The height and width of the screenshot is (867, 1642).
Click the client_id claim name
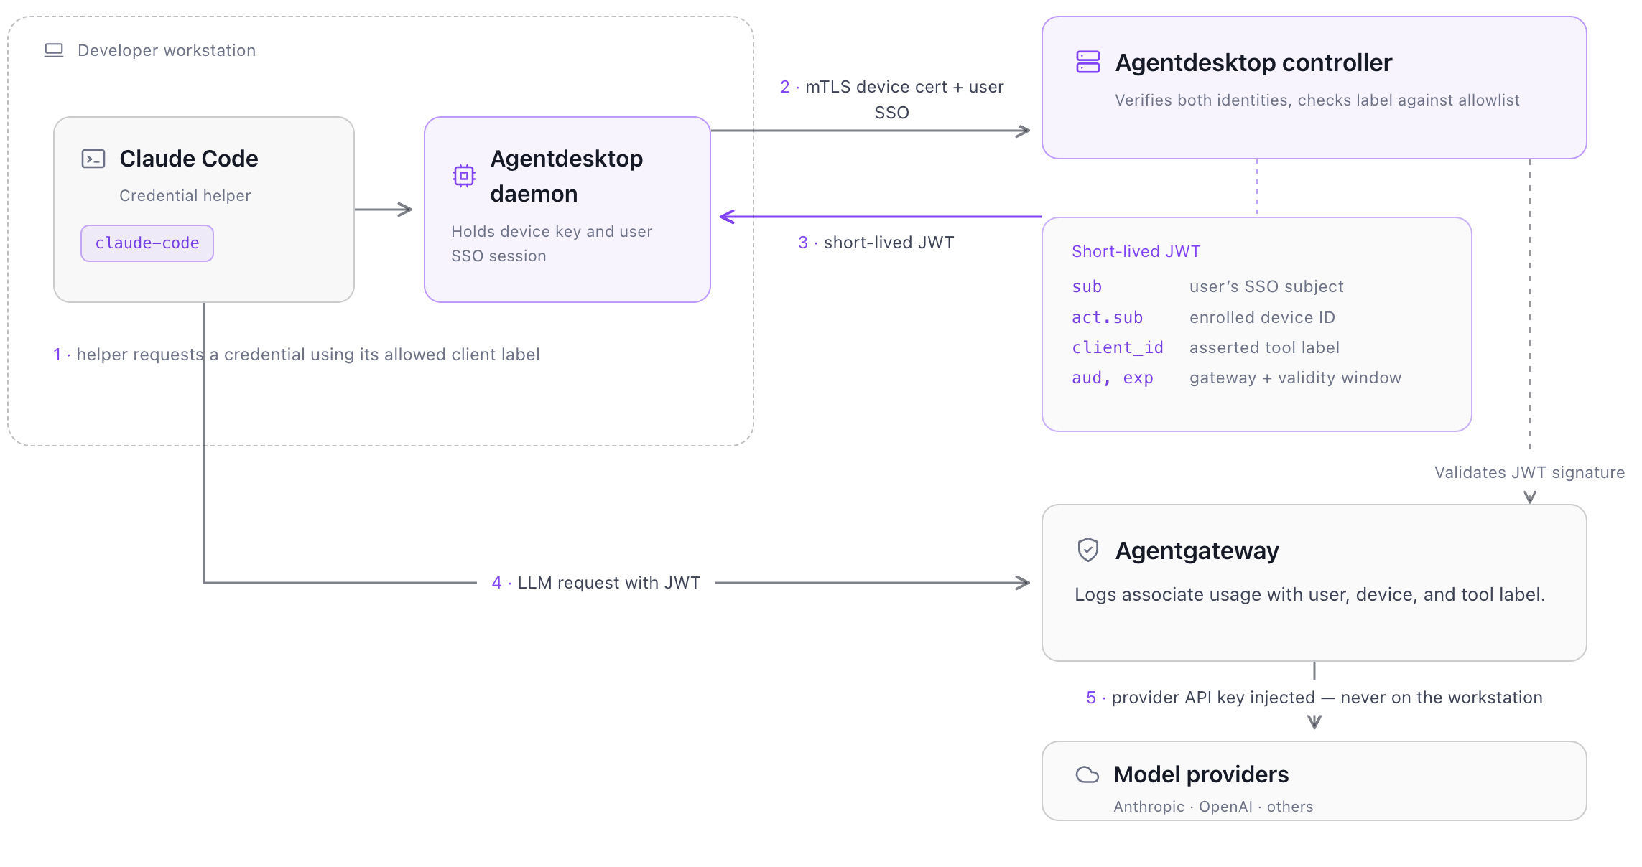pos(1118,347)
